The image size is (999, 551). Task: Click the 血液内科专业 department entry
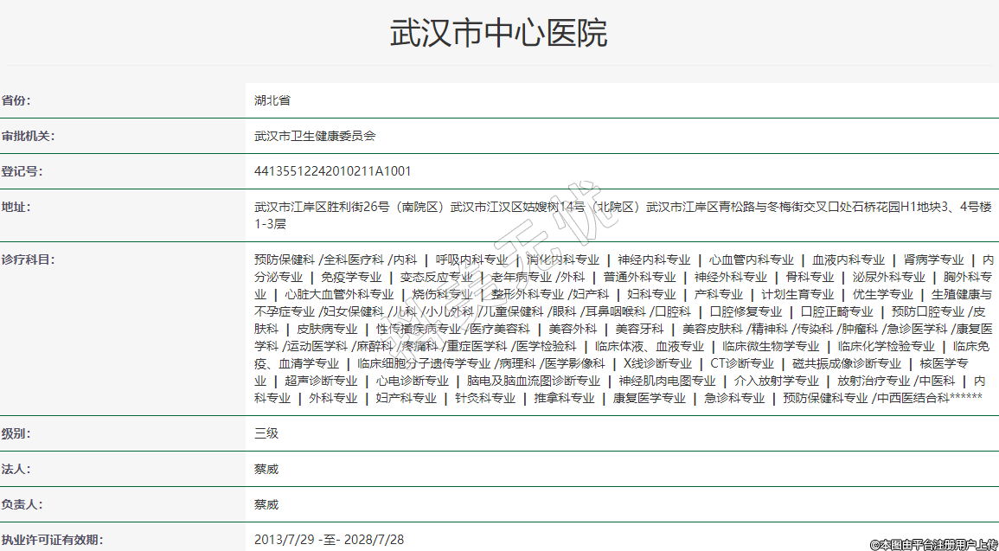click(848, 259)
